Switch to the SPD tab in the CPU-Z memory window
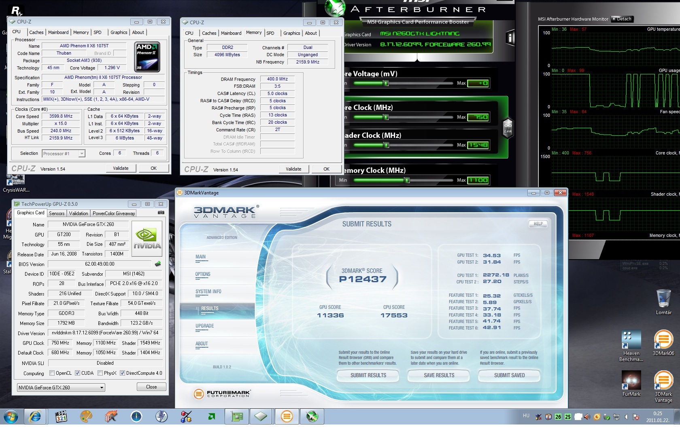Image resolution: width=680 pixels, height=435 pixels. 270,33
